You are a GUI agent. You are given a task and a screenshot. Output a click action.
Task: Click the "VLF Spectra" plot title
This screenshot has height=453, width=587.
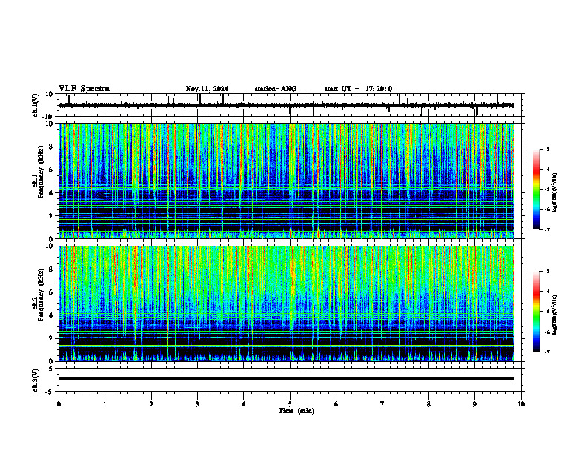84,89
